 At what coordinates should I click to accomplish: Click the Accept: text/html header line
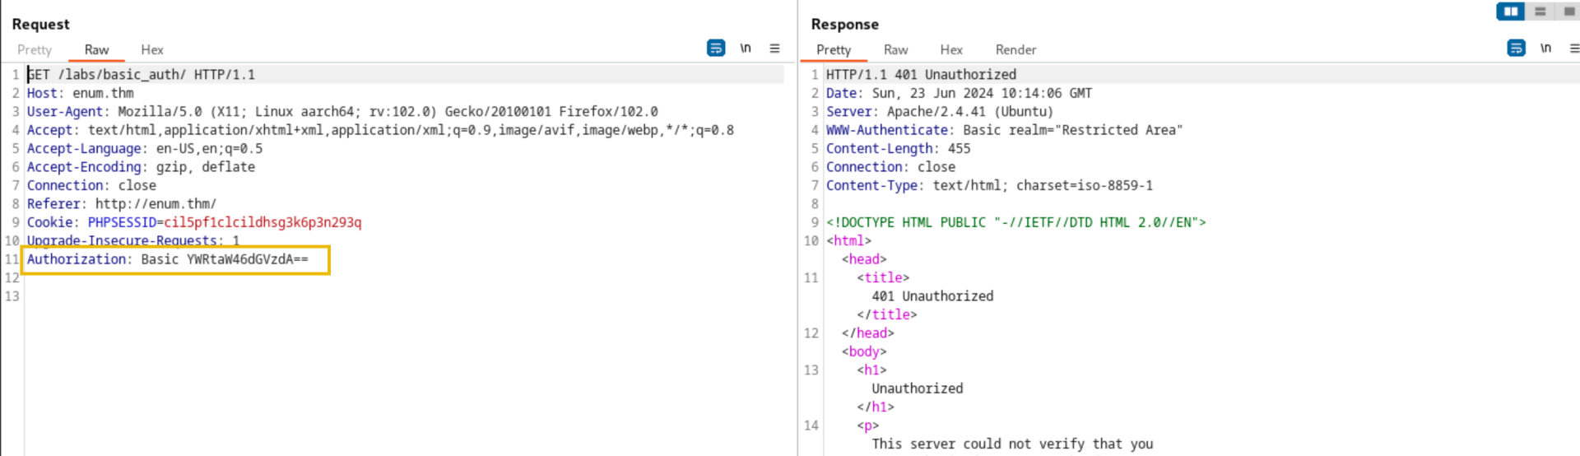tap(380, 130)
